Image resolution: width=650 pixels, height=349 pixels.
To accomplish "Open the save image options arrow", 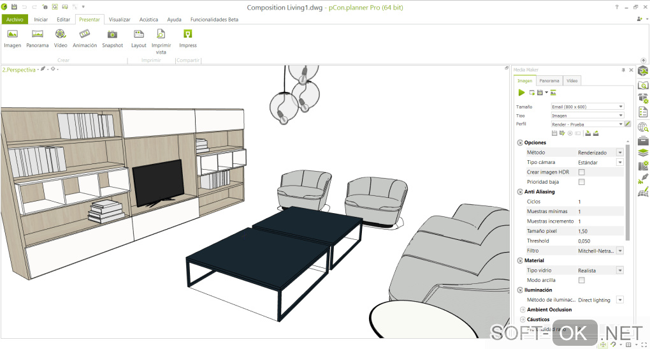I will tap(546, 93).
